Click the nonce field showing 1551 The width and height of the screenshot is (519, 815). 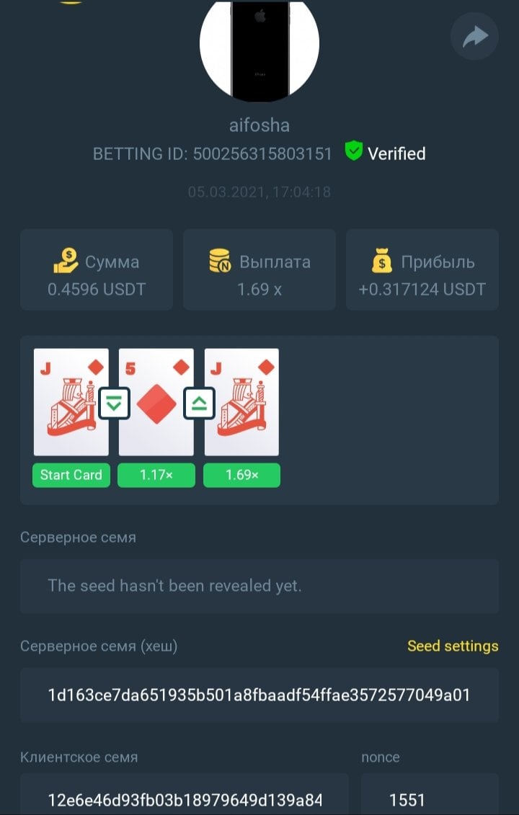point(430,793)
